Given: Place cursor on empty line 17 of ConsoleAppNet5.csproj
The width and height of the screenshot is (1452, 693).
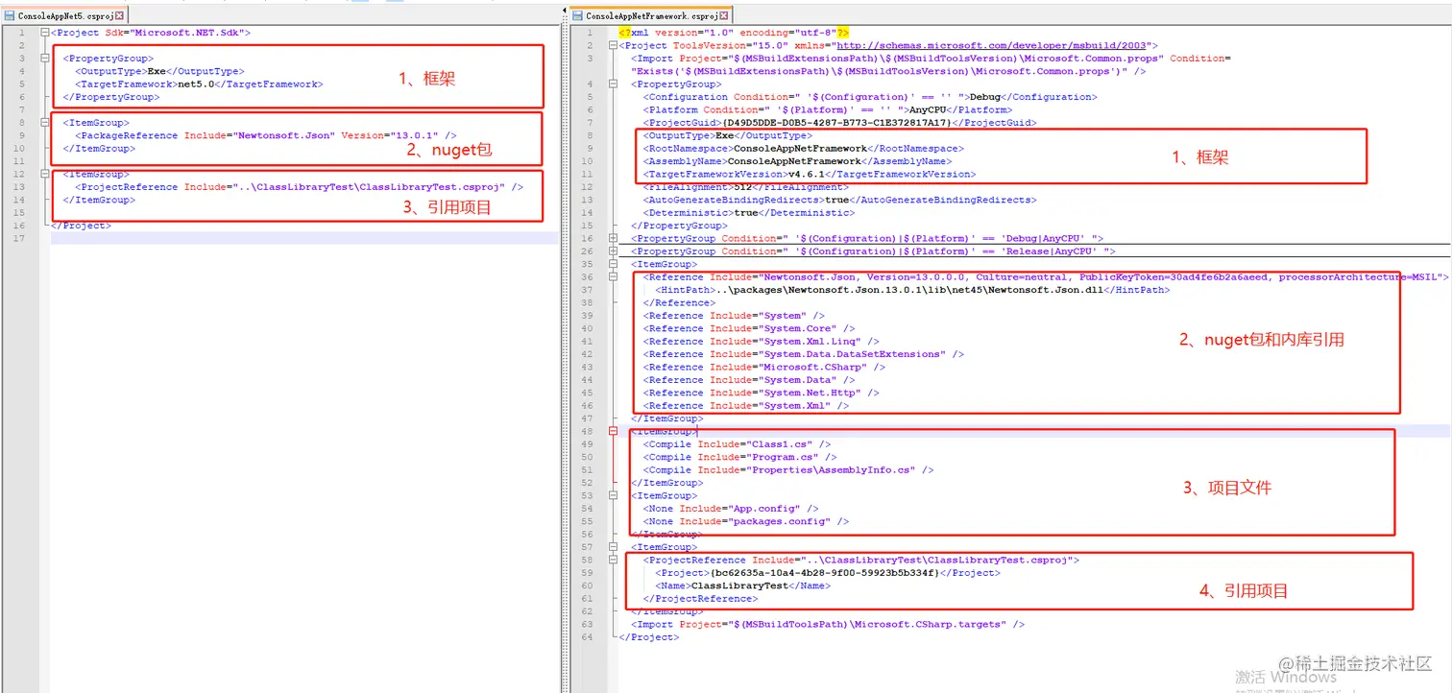Looking at the screenshot, I should [x=303, y=239].
